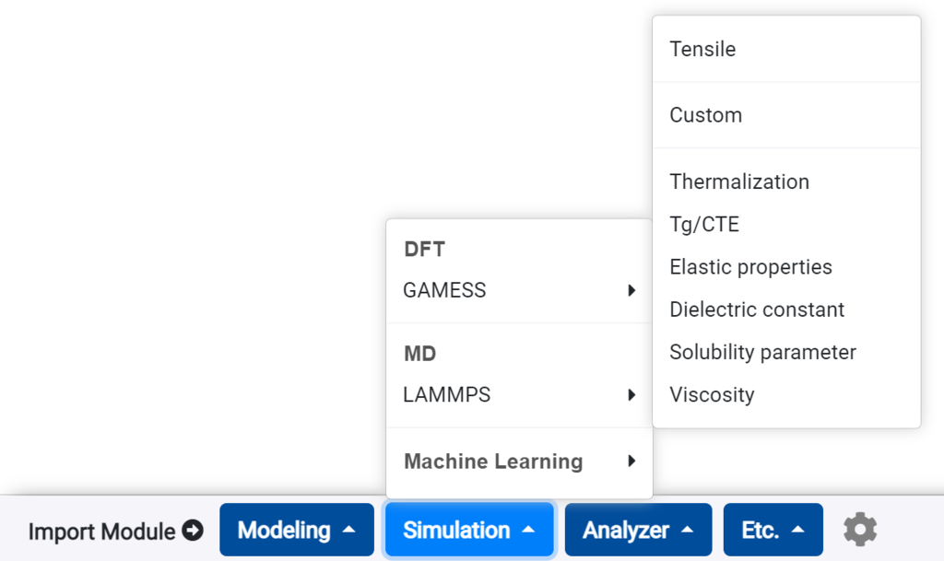Select Custom from the simulation menu
Image resolution: width=944 pixels, height=561 pixels.
tap(705, 114)
